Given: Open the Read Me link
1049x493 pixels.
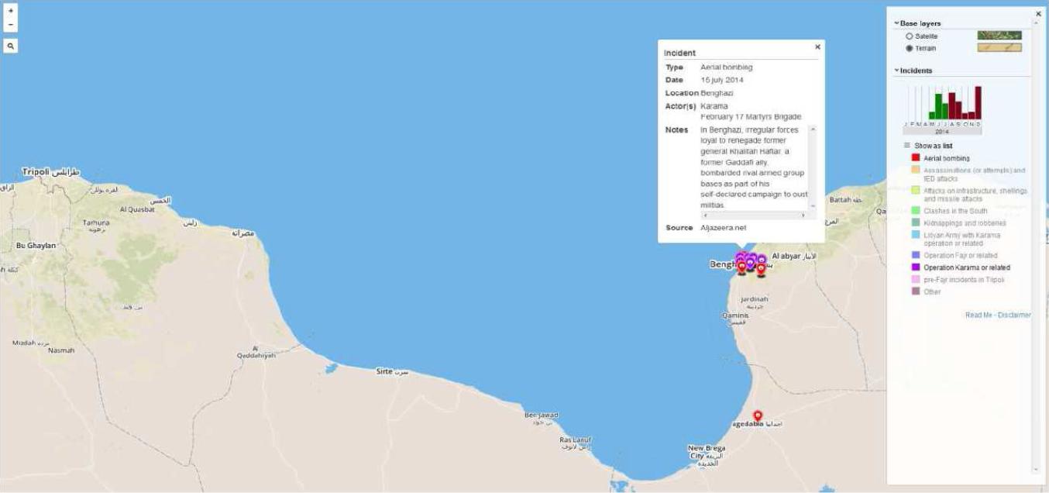Looking at the screenshot, I should click(978, 315).
